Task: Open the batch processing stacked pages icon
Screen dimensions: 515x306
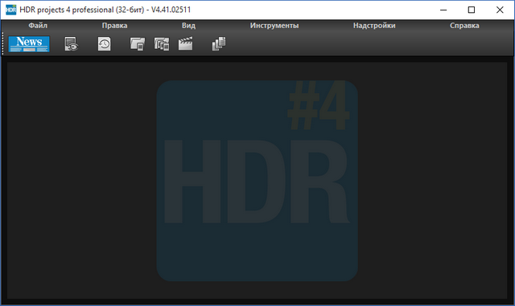Action: [x=219, y=43]
